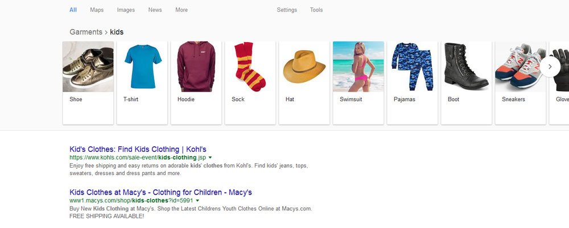Switch to the Maps tab
569x228 pixels.
tap(97, 10)
